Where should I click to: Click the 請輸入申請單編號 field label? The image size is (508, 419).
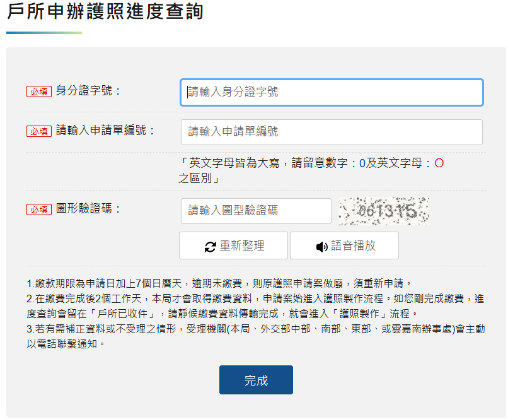pyautogui.click(x=105, y=131)
